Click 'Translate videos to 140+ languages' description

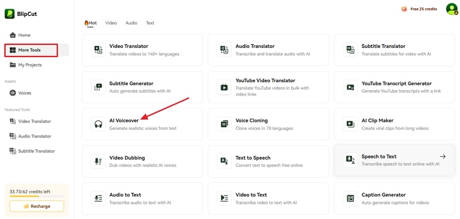click(144, 54)
